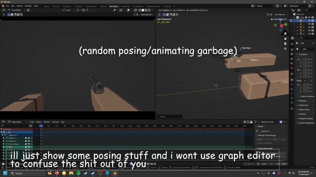Viewport: 316px width, 177px height.
Task: Toggle snapping in the left viewport header
Action: [x=83, y=10]
